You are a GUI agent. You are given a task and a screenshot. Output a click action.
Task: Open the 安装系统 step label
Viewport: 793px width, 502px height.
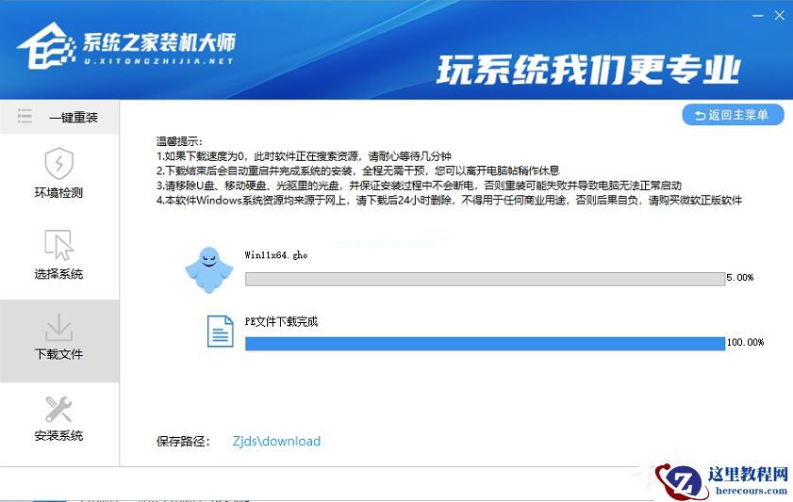(58, 436)
